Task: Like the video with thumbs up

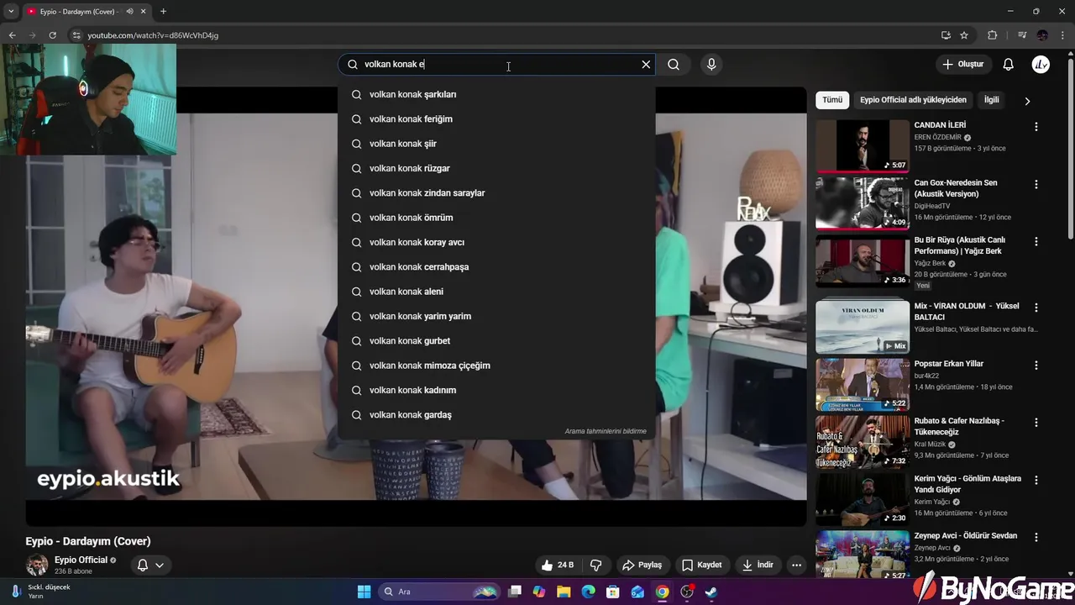Action: tap(558, 565)
